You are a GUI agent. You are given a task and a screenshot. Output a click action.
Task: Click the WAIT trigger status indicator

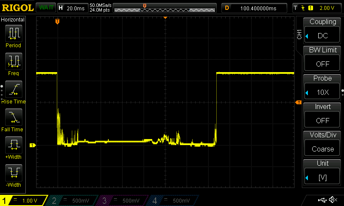pos(46,8)
